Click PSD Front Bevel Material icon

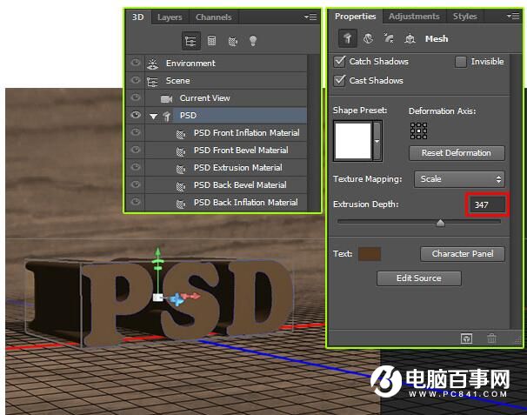coord(181,151)
